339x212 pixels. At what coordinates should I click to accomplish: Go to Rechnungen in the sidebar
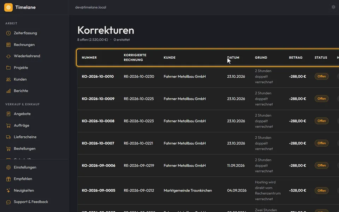[24, 45]
